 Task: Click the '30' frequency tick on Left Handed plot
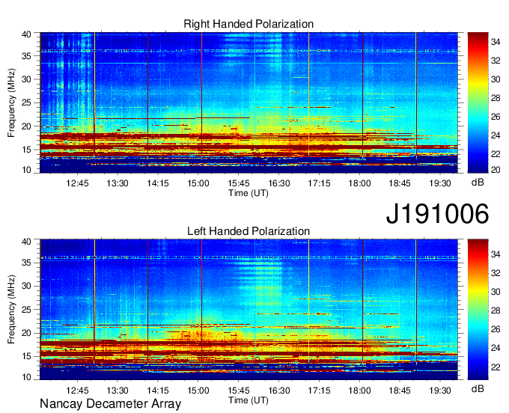pyautogui.click(x=26, y=286)
